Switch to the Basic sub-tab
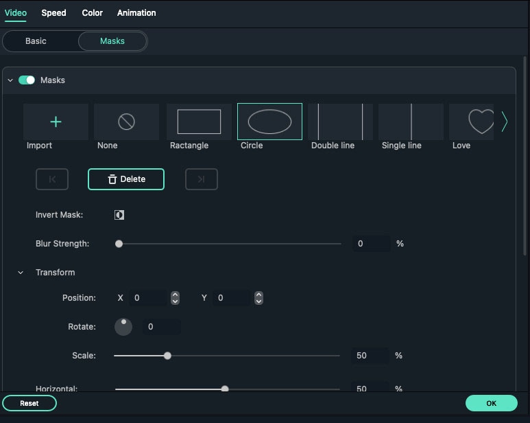The height and width of the screenshot is (423, 530). click(36, 41)
